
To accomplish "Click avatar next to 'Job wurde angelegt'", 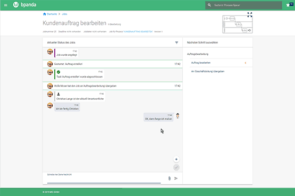I will coord(50,52).
